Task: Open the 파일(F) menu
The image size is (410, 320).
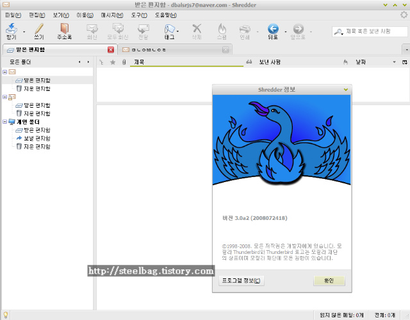Action: [13, 15]
